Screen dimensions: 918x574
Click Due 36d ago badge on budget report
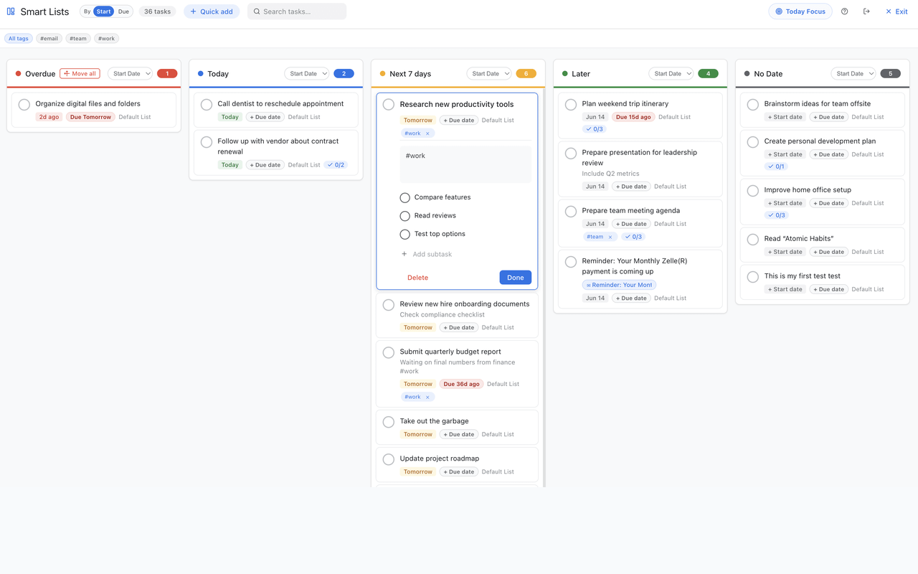[x=461, y=384]
